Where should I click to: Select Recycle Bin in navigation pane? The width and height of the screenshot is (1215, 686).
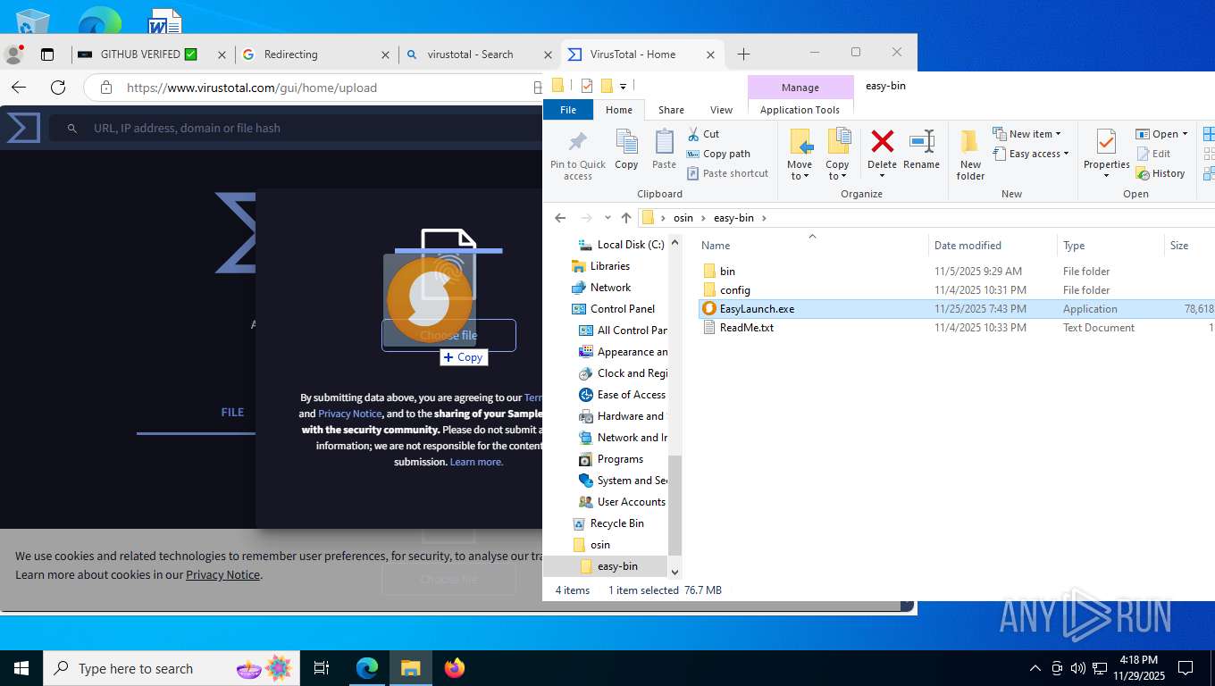(616, 523)
